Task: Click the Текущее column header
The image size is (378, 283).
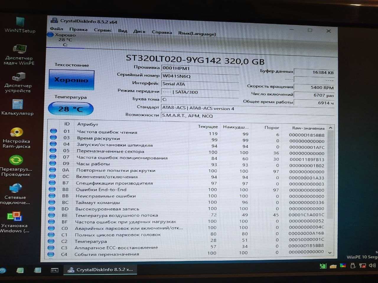Action: [208, 126]
